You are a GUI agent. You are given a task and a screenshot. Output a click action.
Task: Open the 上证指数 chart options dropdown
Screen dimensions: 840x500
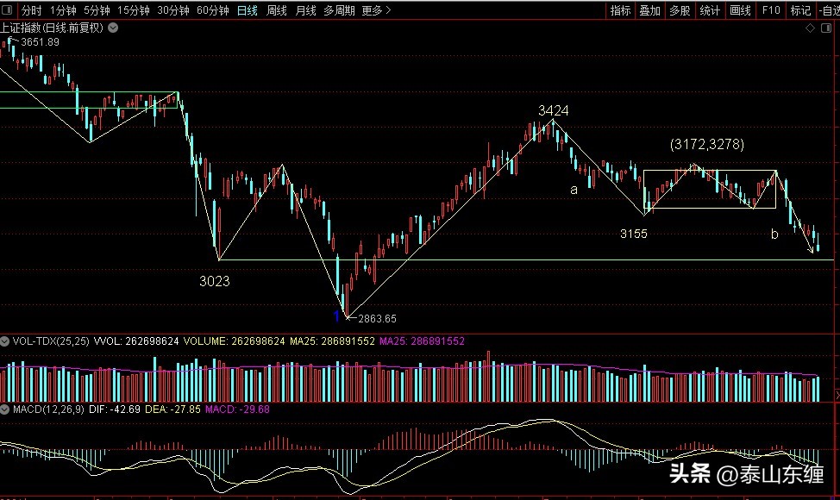pyautogui.click(x=113, y=28)
